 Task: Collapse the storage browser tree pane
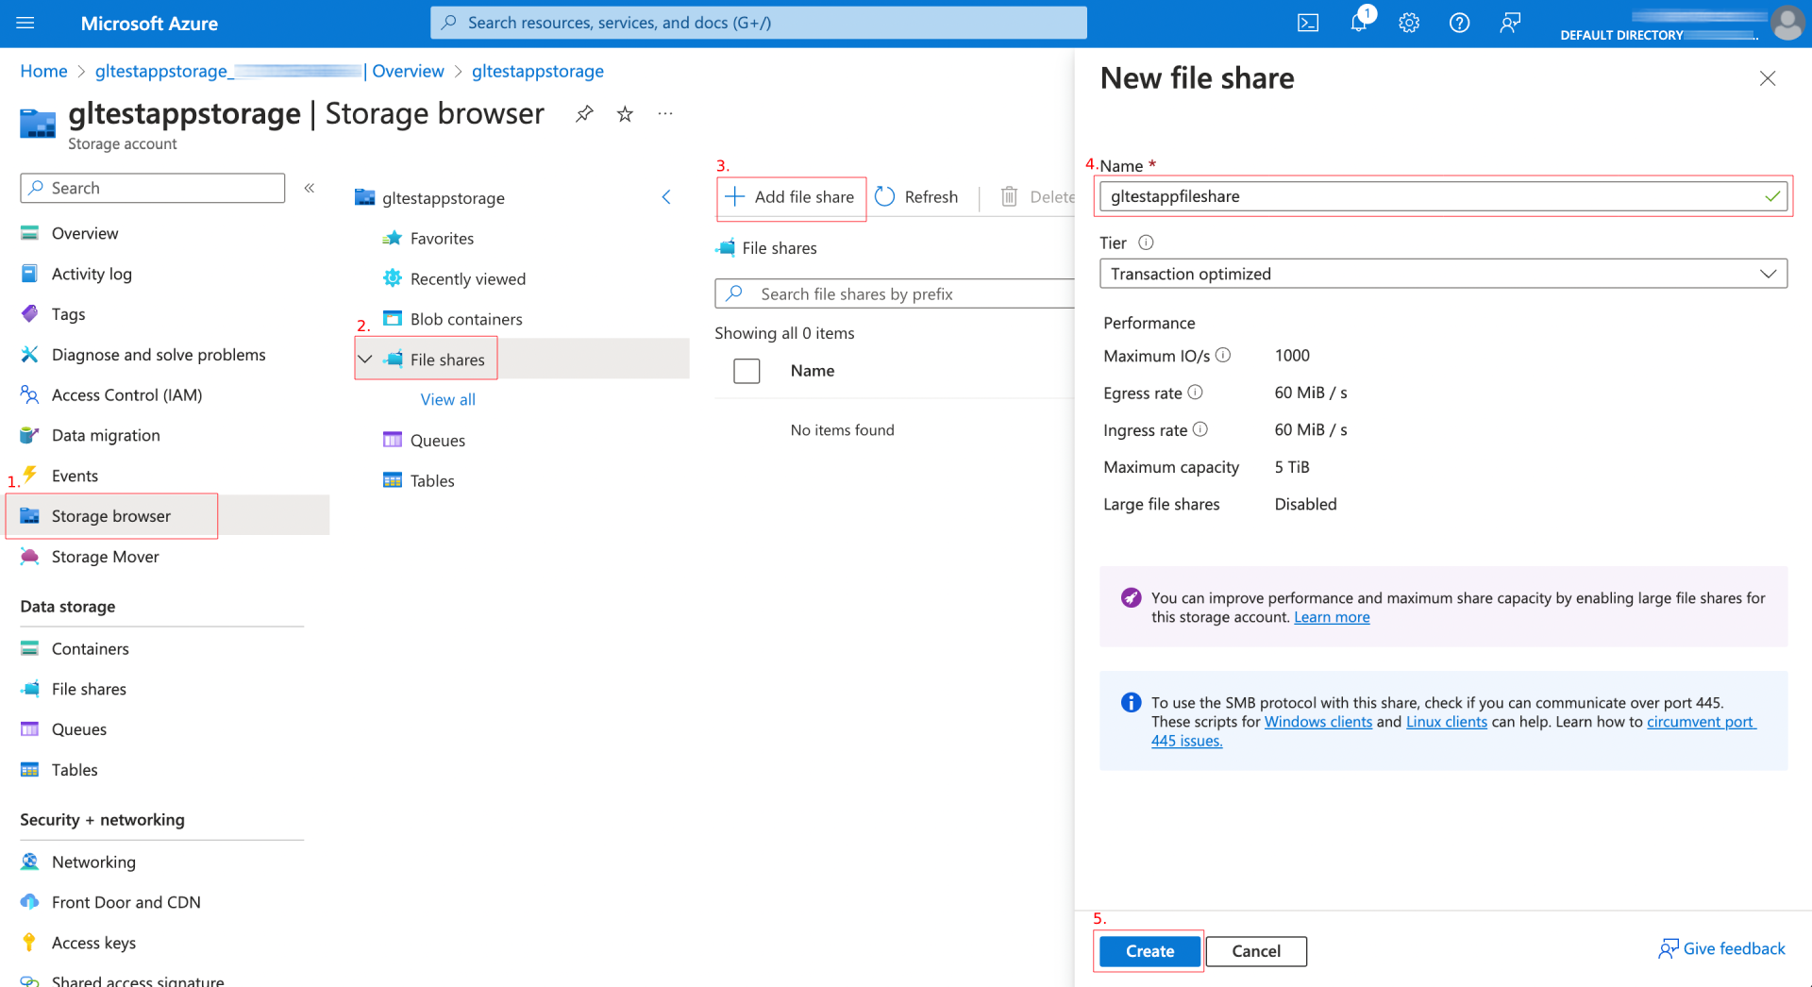(666, 197)
